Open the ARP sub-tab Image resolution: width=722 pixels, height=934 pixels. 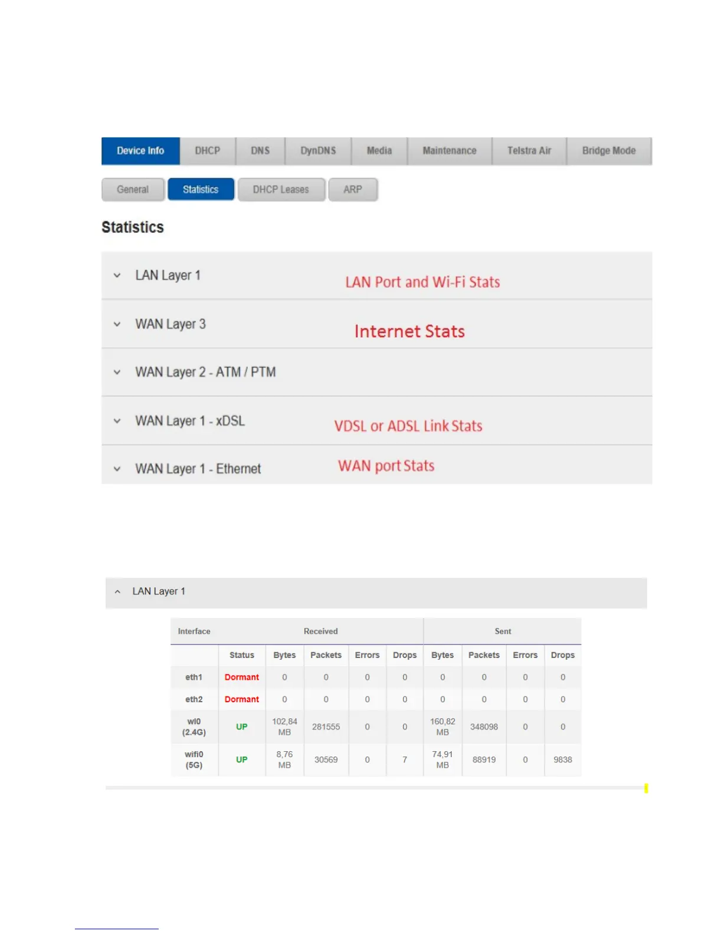(353, 190)
